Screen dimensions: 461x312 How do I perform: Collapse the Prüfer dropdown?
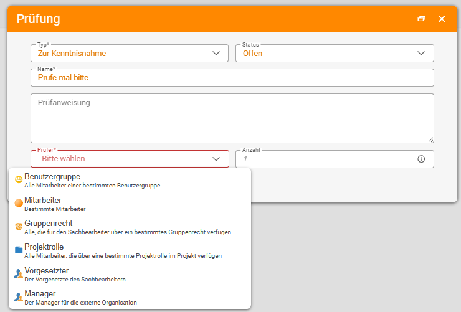tap(216, 159)
